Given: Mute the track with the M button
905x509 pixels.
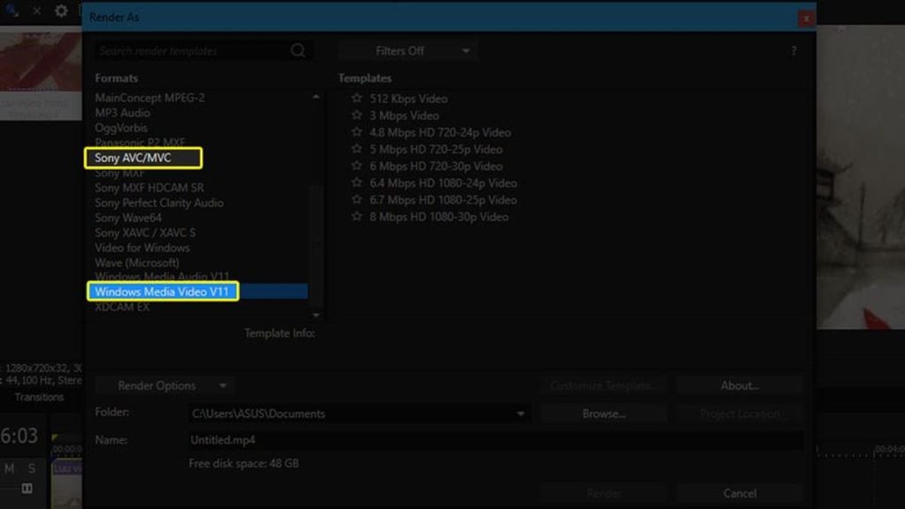Looking at the screenshot, I should [x=9, y=467].
